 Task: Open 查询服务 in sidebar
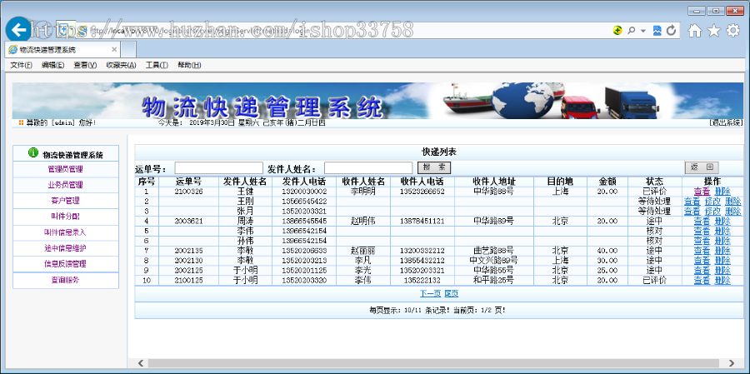(x=66, y=280)
